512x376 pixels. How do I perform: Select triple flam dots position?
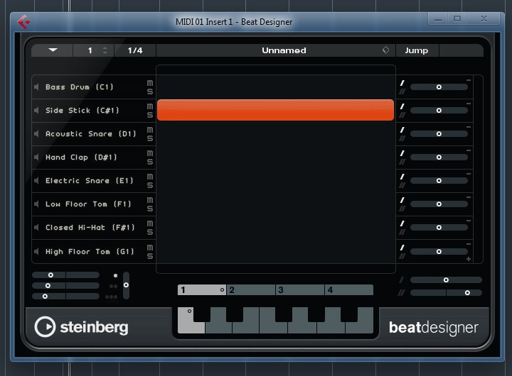pyautogui.click(x=112, y=297)
